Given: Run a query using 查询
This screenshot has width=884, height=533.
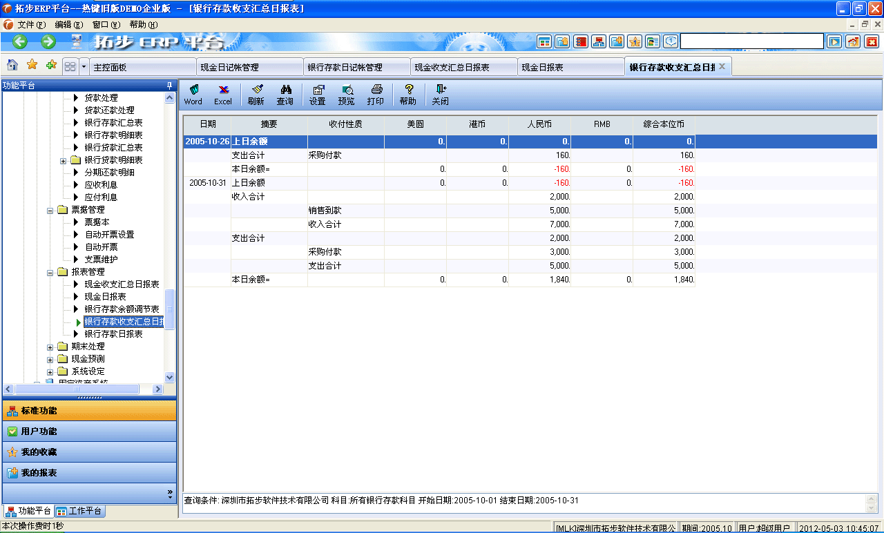Looking at the screenshot, I should 286,93.
